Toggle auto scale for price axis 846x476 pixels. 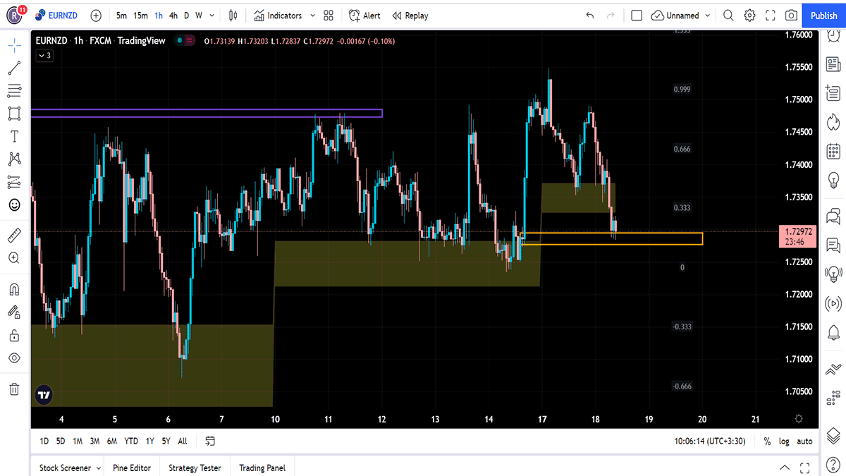pyautogui.click(x=804, y=441)
